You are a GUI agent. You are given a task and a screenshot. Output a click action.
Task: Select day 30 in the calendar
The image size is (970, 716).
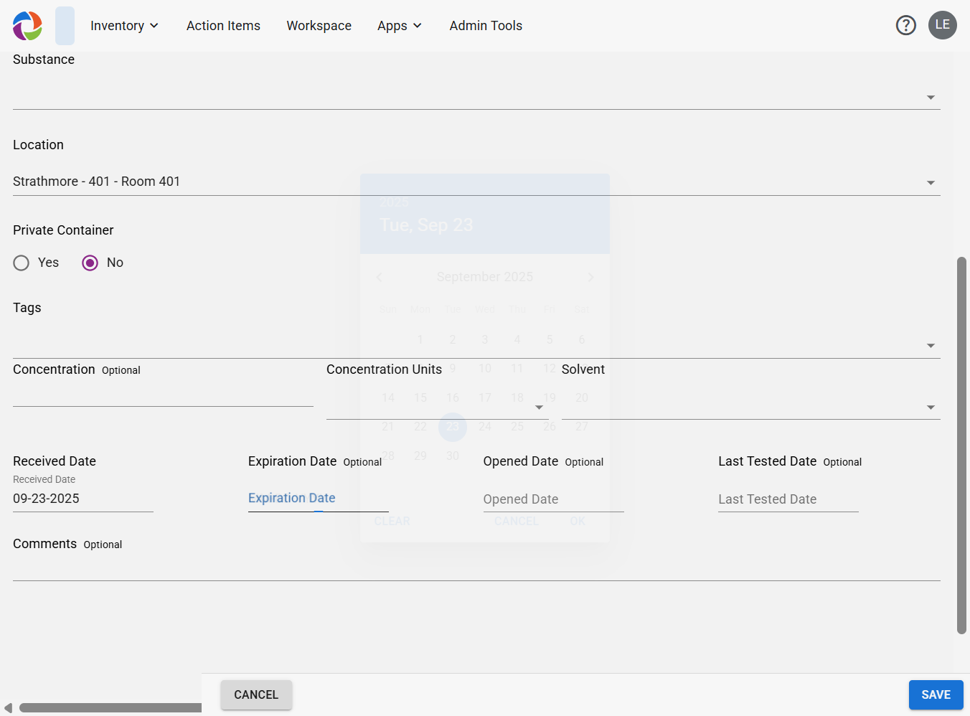(453, 456)
